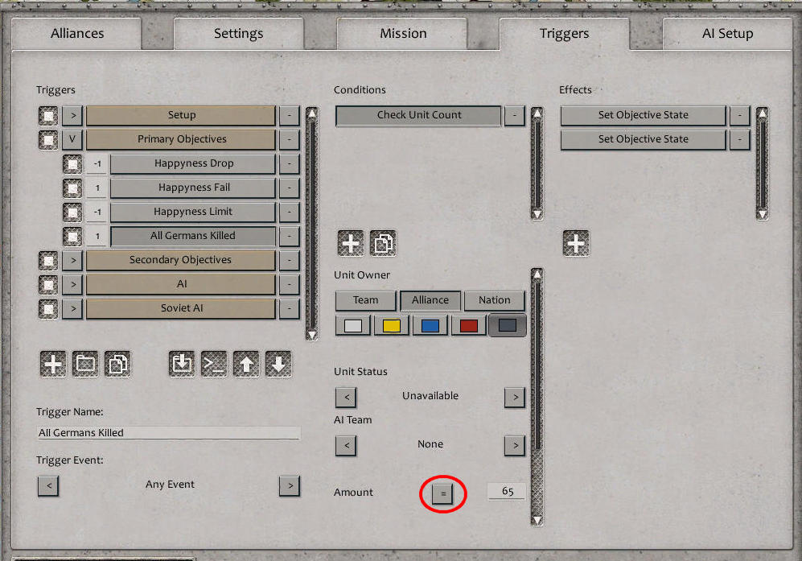Pick the yellow alliance color

pos(392,325)
